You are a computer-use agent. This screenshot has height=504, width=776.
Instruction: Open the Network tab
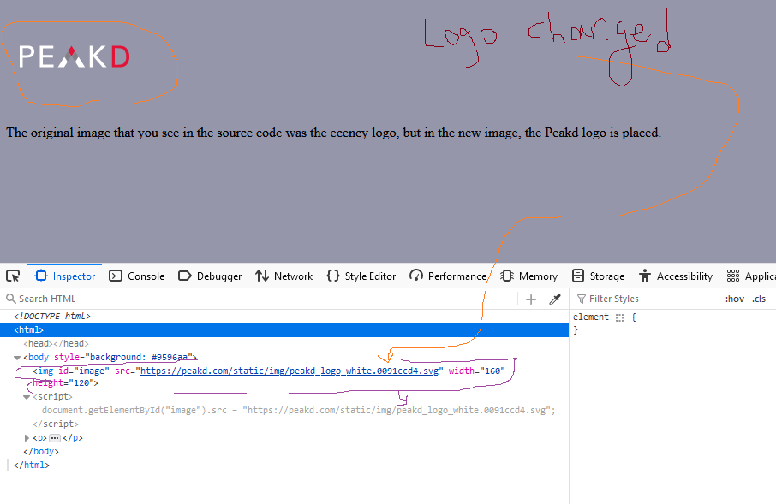284,276
